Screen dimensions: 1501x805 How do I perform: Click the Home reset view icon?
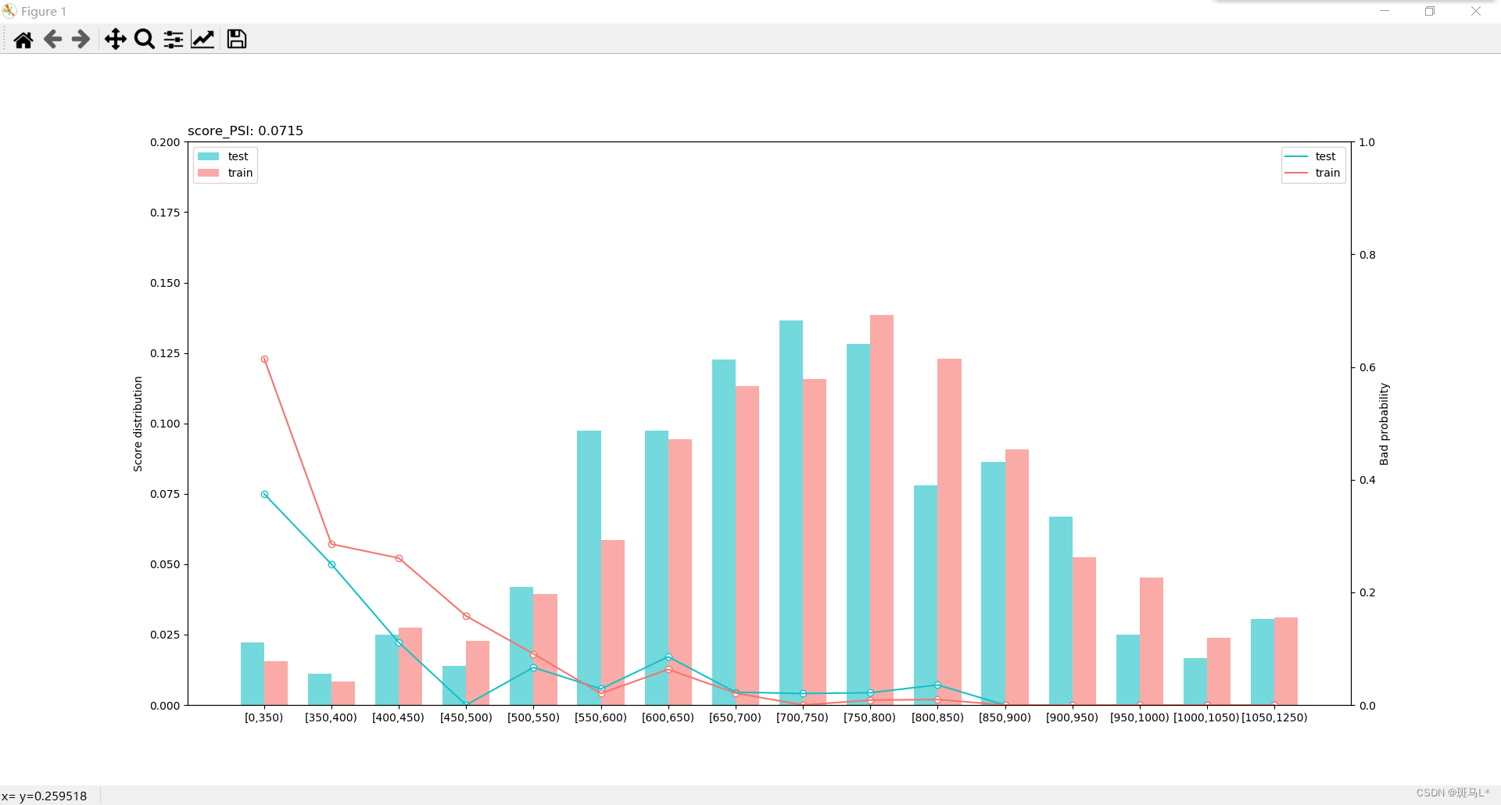[x=23, y=39]
